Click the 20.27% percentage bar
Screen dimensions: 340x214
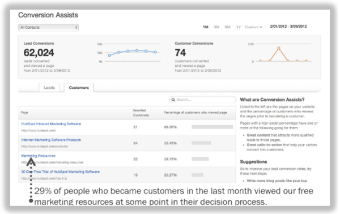pos(198,175)
